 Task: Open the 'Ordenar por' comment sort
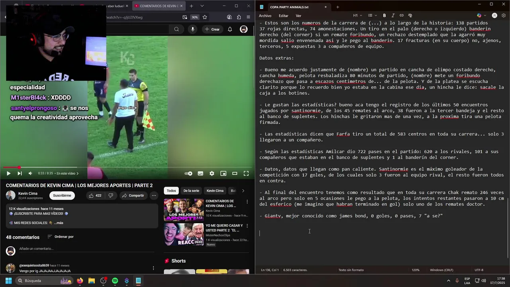pyautogui.click(x=61, y=237)
